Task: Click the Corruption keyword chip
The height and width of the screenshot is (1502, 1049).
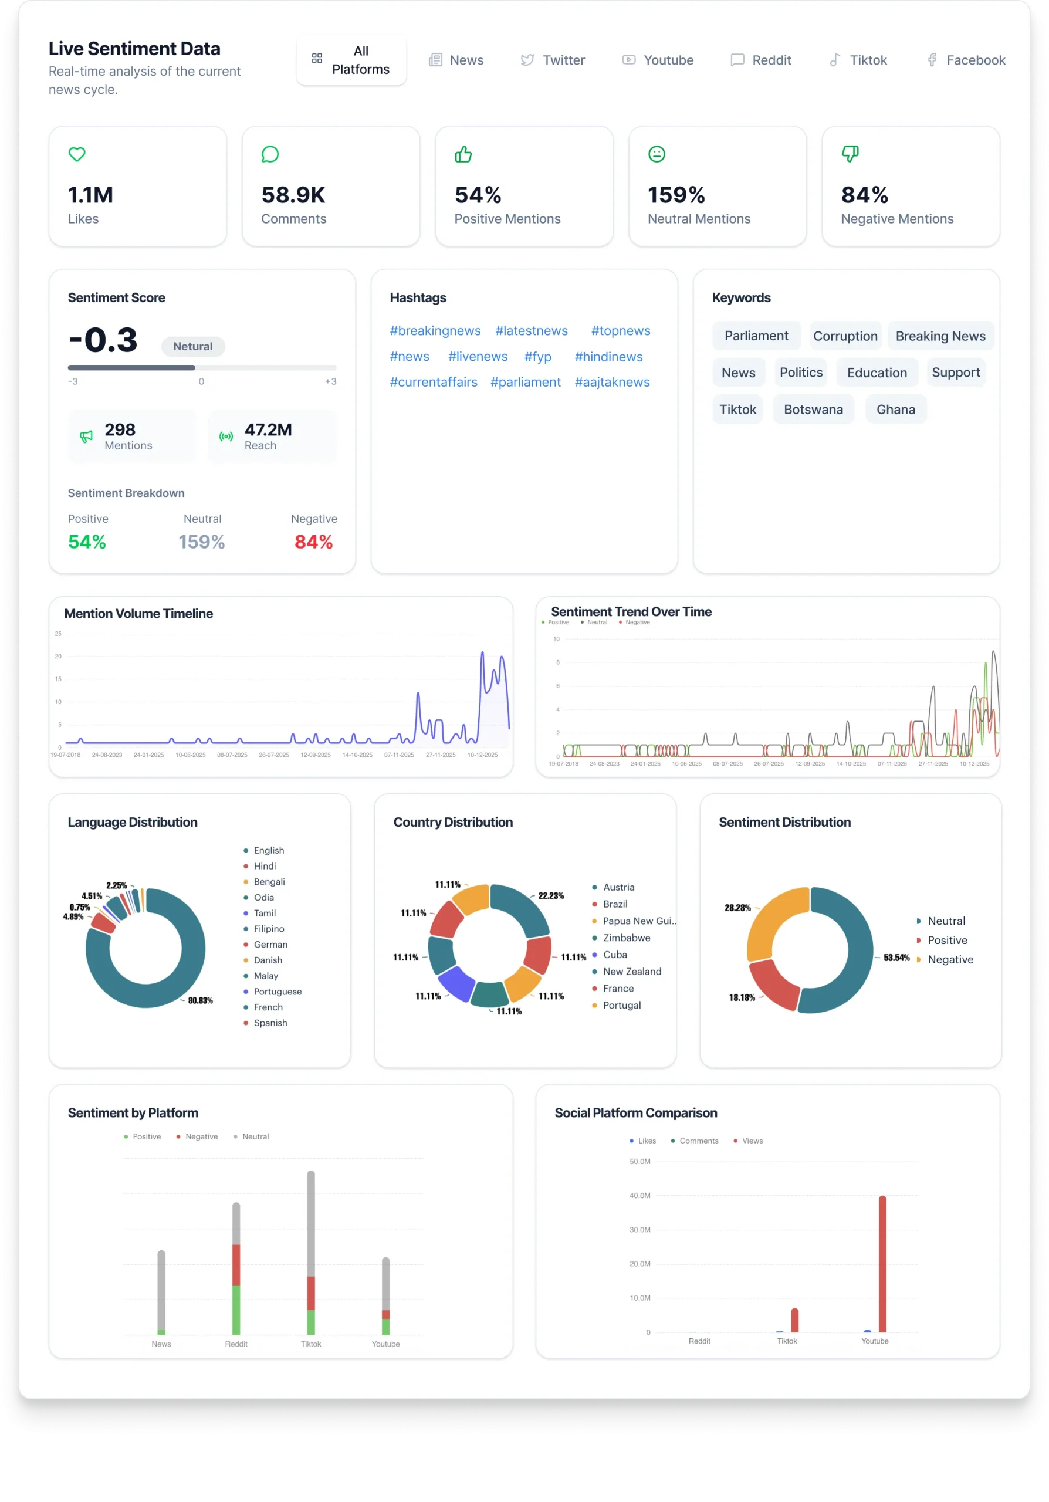Action: 845,336
